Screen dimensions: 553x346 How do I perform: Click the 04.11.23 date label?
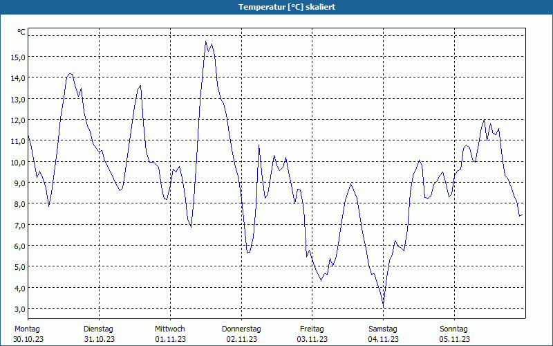coord(384,339)
